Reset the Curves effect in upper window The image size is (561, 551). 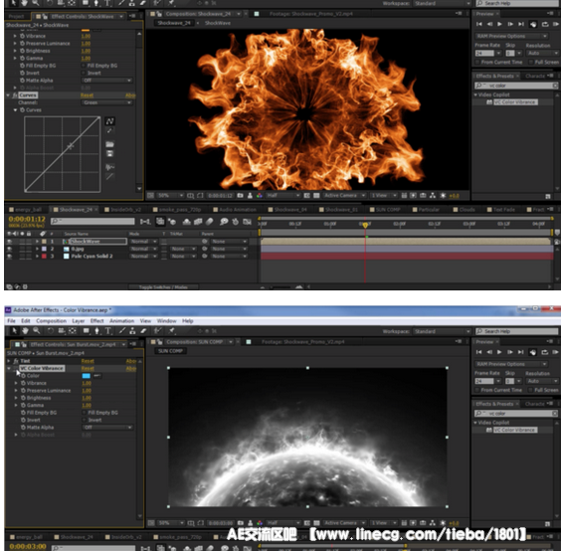click(87, 95)
